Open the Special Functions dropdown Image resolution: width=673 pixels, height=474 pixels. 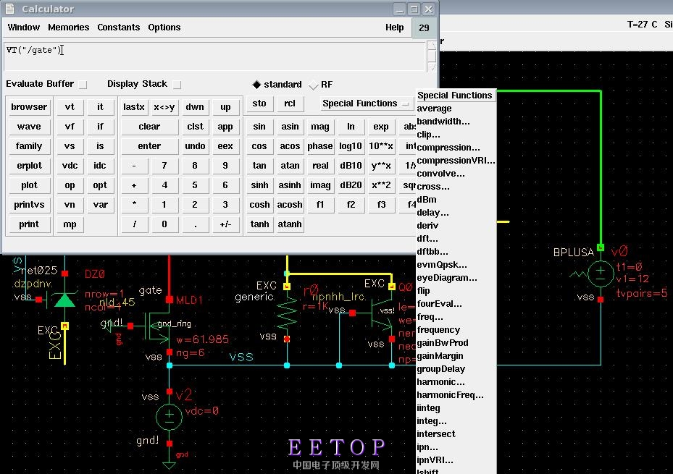coord(366,103)
